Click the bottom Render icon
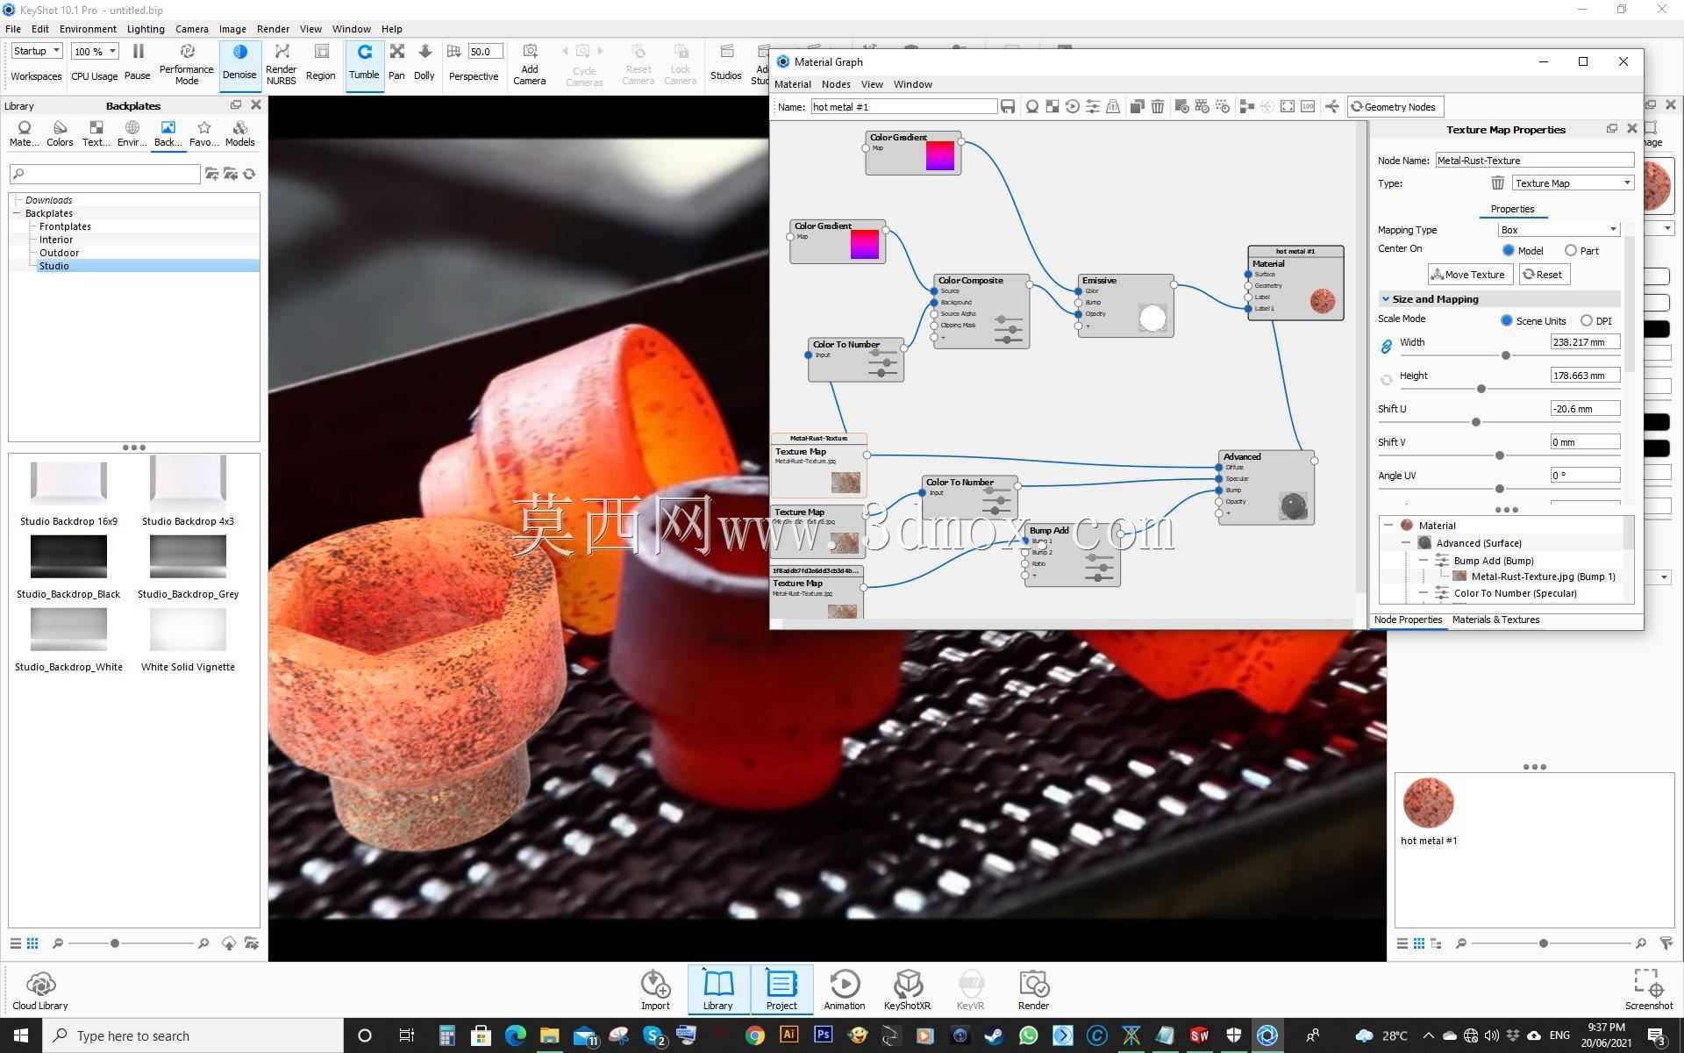The image size is (1684, 1053). point(1034,984)
